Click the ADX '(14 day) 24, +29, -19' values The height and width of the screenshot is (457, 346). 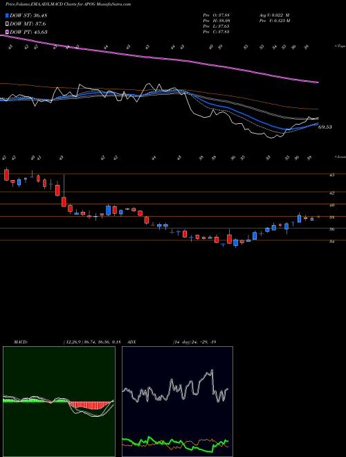click(194, 342)
